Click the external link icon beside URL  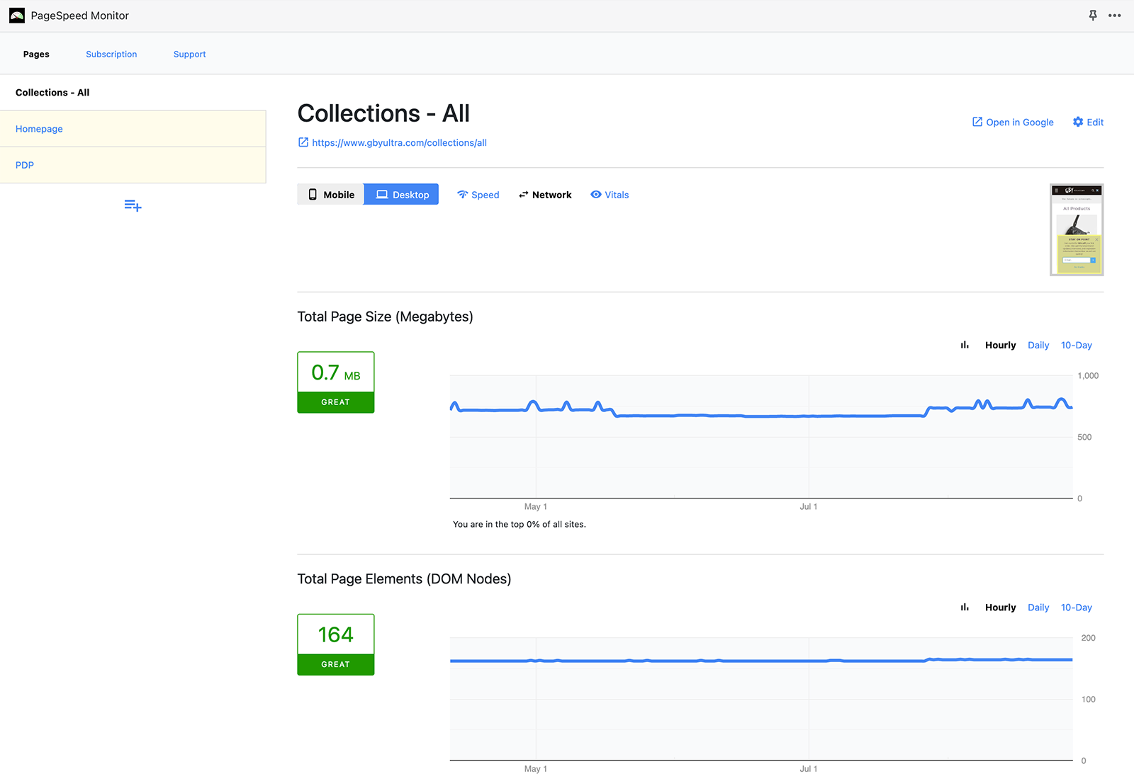(x=303, y=142)
